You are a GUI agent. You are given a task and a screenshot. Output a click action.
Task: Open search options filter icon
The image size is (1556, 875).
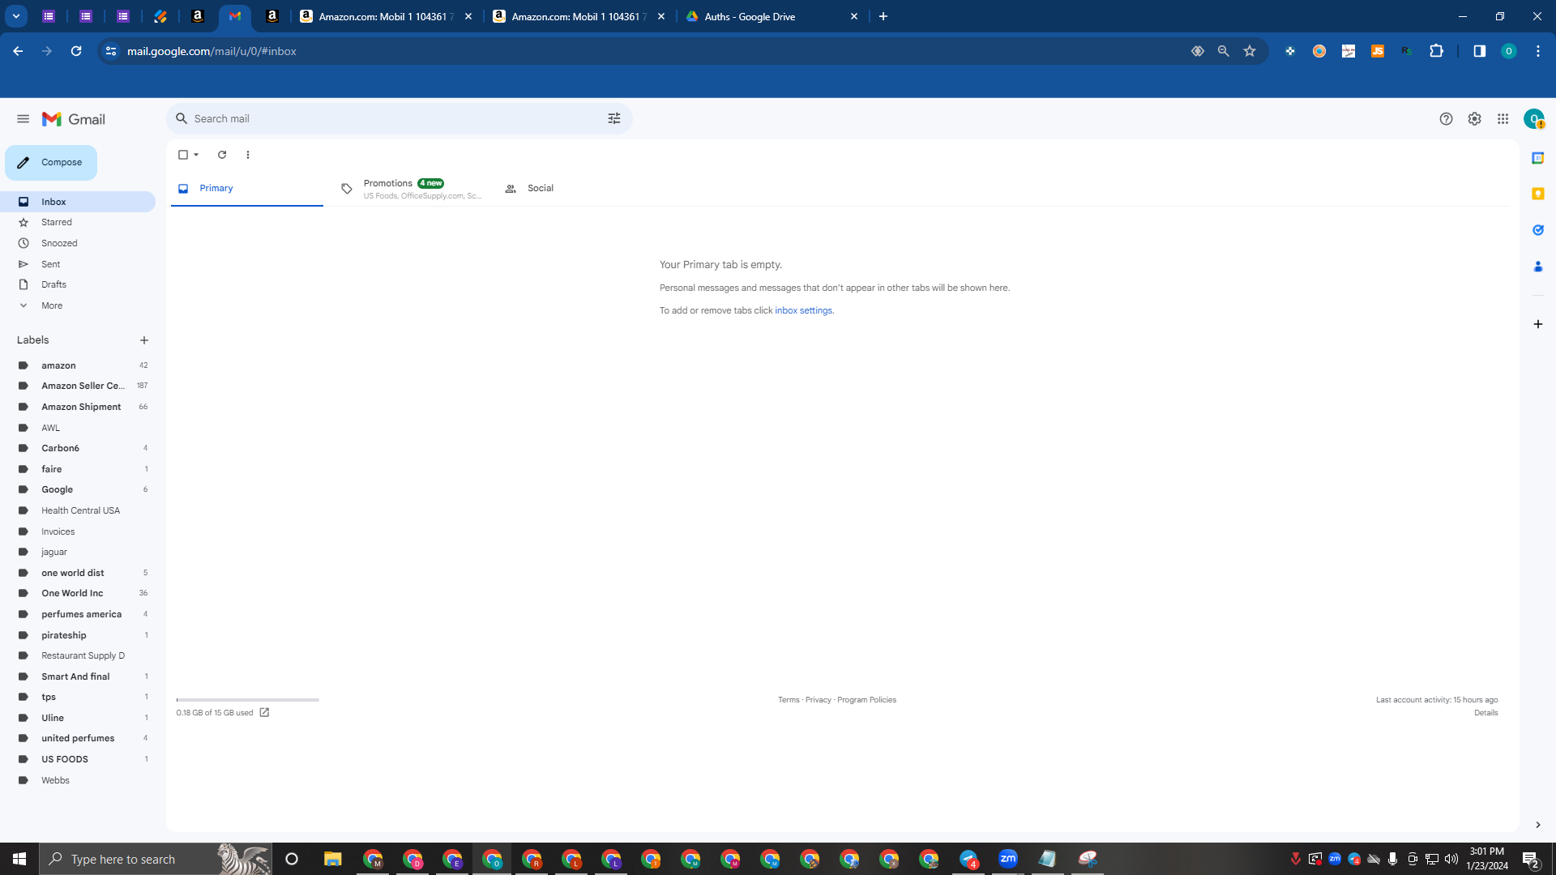click(x=614, y=119)
